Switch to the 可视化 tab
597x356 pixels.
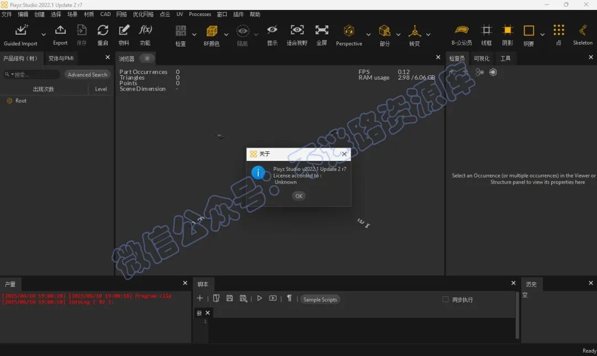coord(481,58)
